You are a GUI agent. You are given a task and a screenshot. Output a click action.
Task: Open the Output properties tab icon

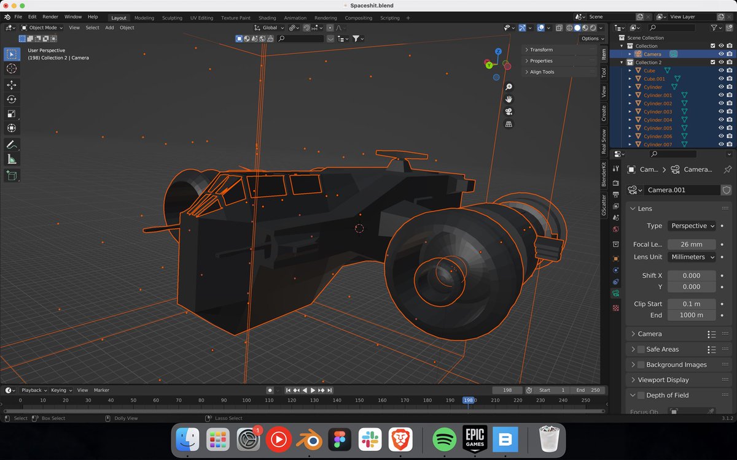(615, 194)
